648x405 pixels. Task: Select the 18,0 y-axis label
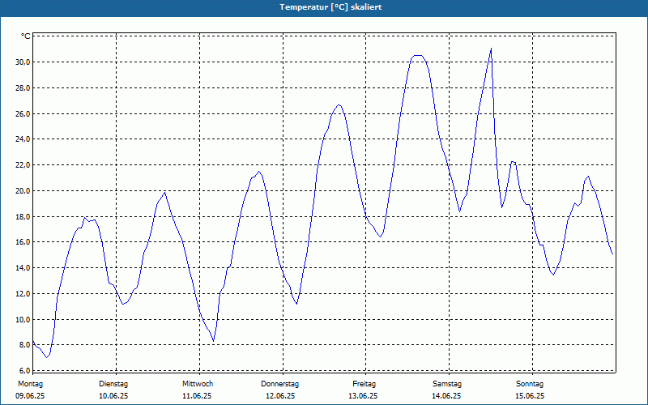pos(23,216)
